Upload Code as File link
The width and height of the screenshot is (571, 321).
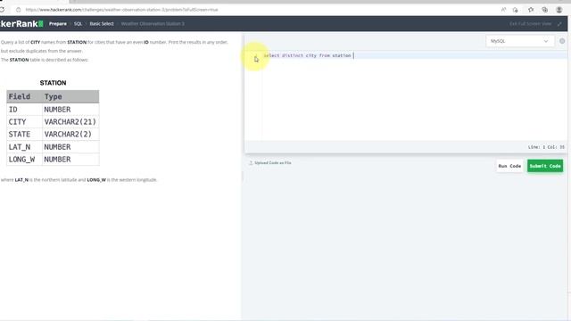point(270,162)
